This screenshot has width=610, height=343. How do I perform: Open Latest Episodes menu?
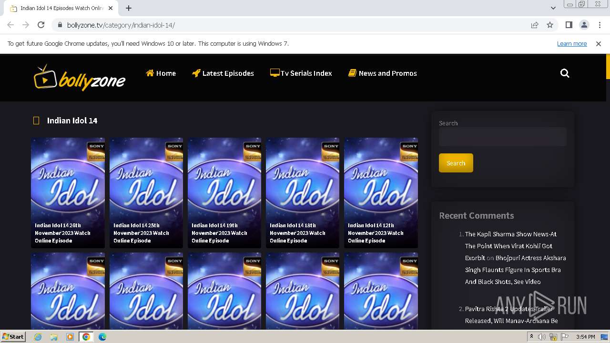(x=223, y=73)
